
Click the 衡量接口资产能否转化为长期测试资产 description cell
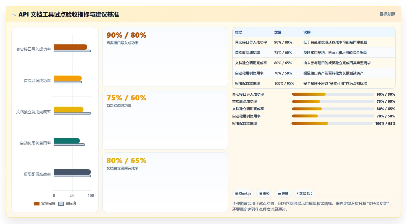pyautogui.click(x=333, y=73)
